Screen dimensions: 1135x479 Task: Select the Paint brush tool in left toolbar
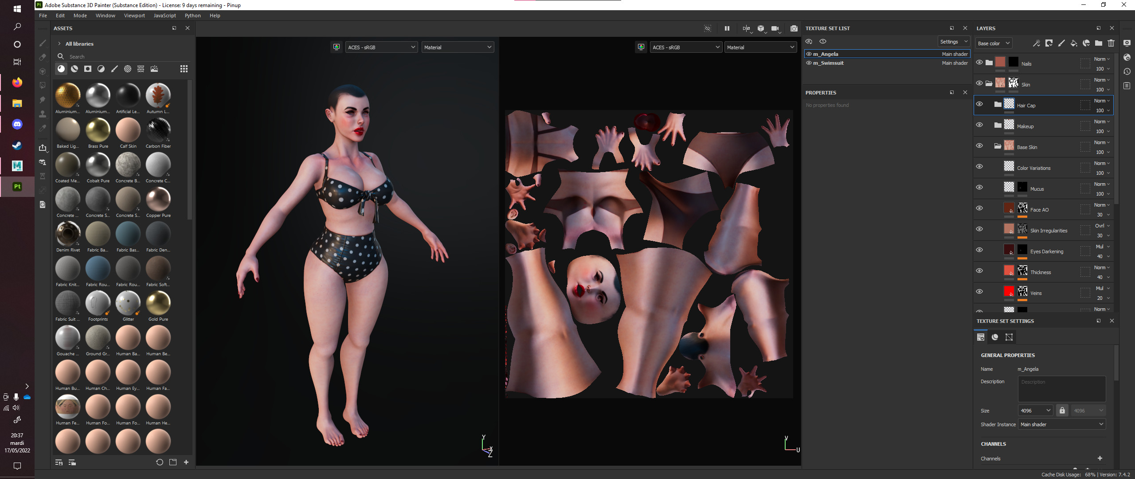point(43,43)
